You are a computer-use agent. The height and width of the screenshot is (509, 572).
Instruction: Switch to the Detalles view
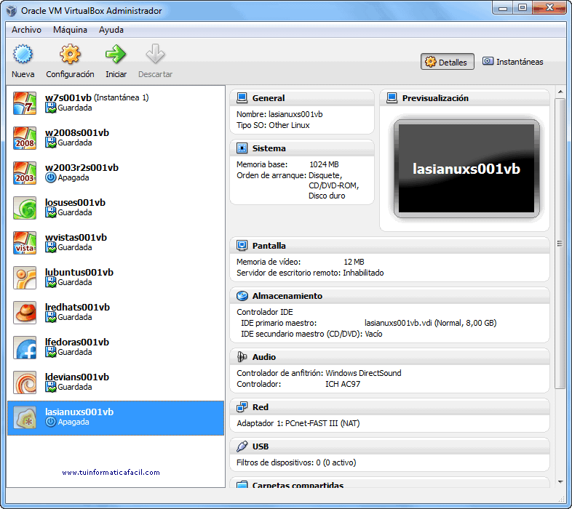coord(448,62)
